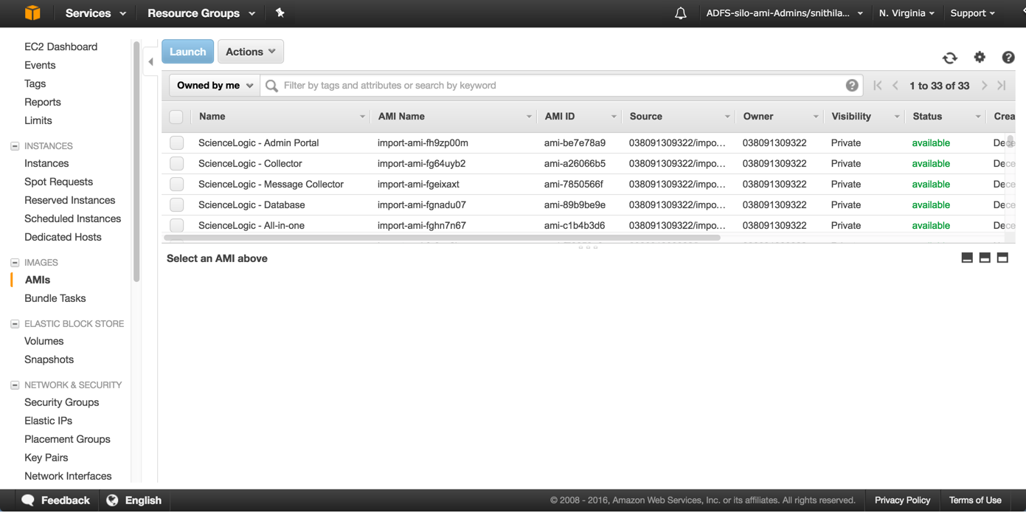Open Security Groups page
The height and width of the screenshot is (513, 1026).
(x=61, y=402)
